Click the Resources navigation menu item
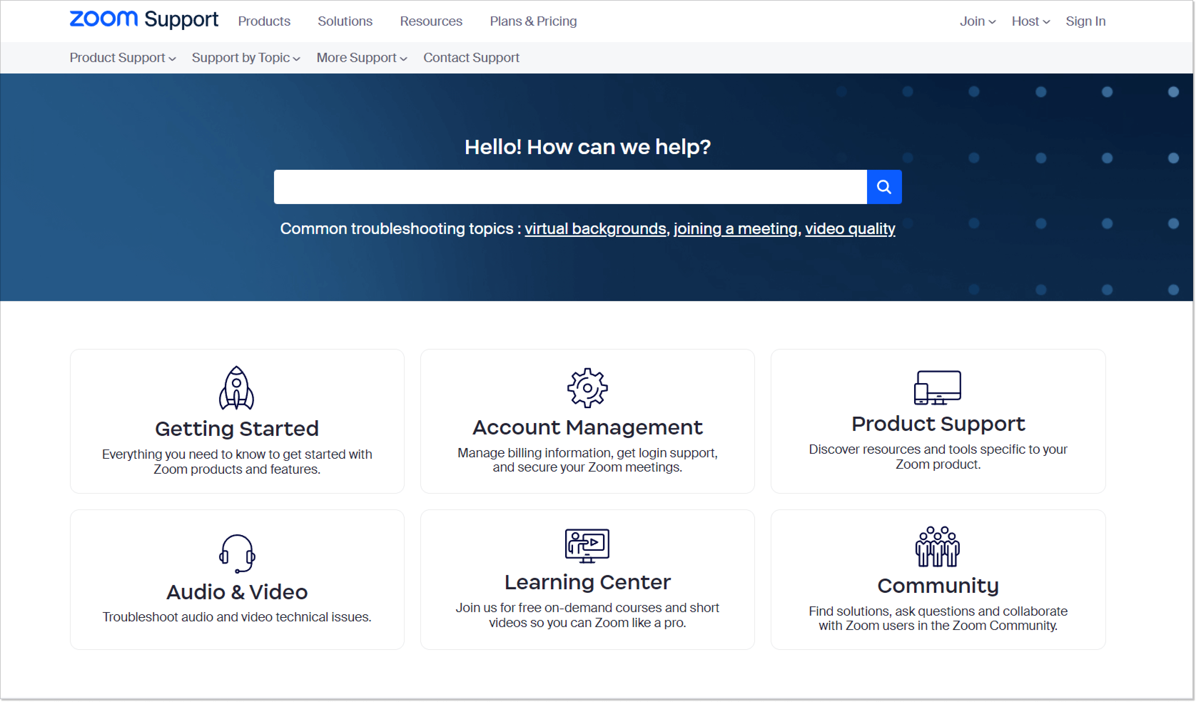This screenshot has height=702, width=1196. (x=430, y=21)
